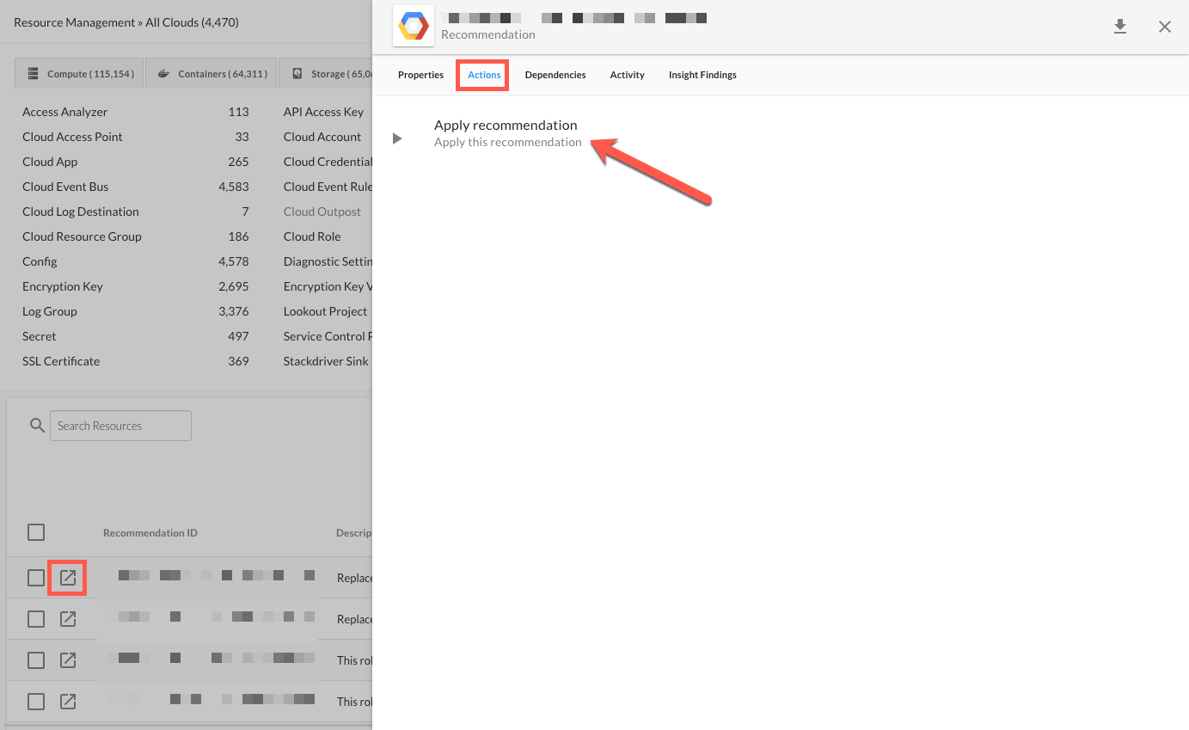Show the Insight Findings tab

pos(702,75)
